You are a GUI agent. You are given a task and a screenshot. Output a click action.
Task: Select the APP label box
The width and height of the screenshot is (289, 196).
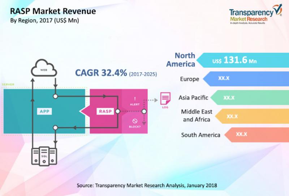44,111
